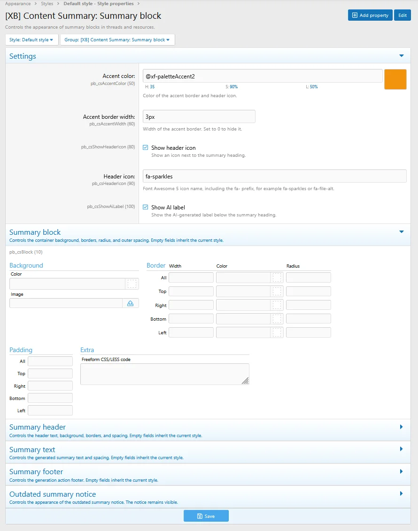Expand the Summary footer section

click(x=402, y=471)
